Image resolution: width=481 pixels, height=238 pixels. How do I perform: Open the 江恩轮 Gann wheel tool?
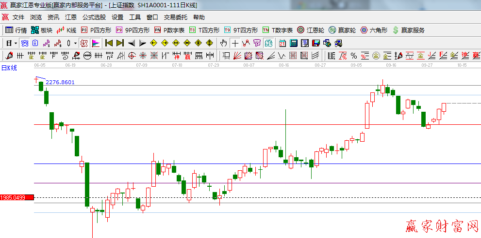tap(310, 30)
